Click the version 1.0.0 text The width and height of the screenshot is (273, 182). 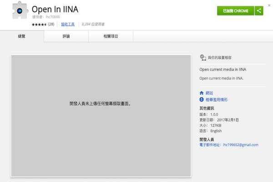click(214, 114)
